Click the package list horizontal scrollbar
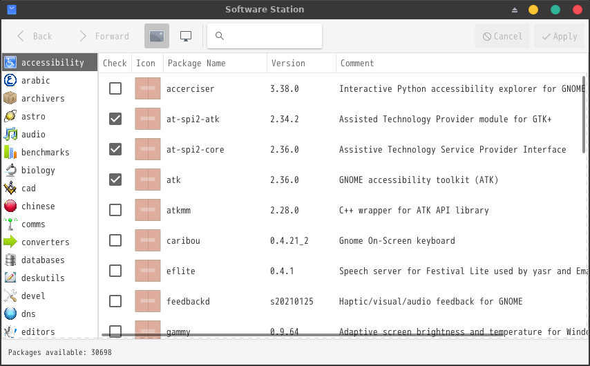Screen dimensions: 590x366 (303, 334)
